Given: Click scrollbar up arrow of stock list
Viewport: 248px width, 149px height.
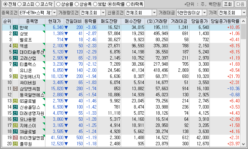Looking at the screenshot, I should 244,21.
